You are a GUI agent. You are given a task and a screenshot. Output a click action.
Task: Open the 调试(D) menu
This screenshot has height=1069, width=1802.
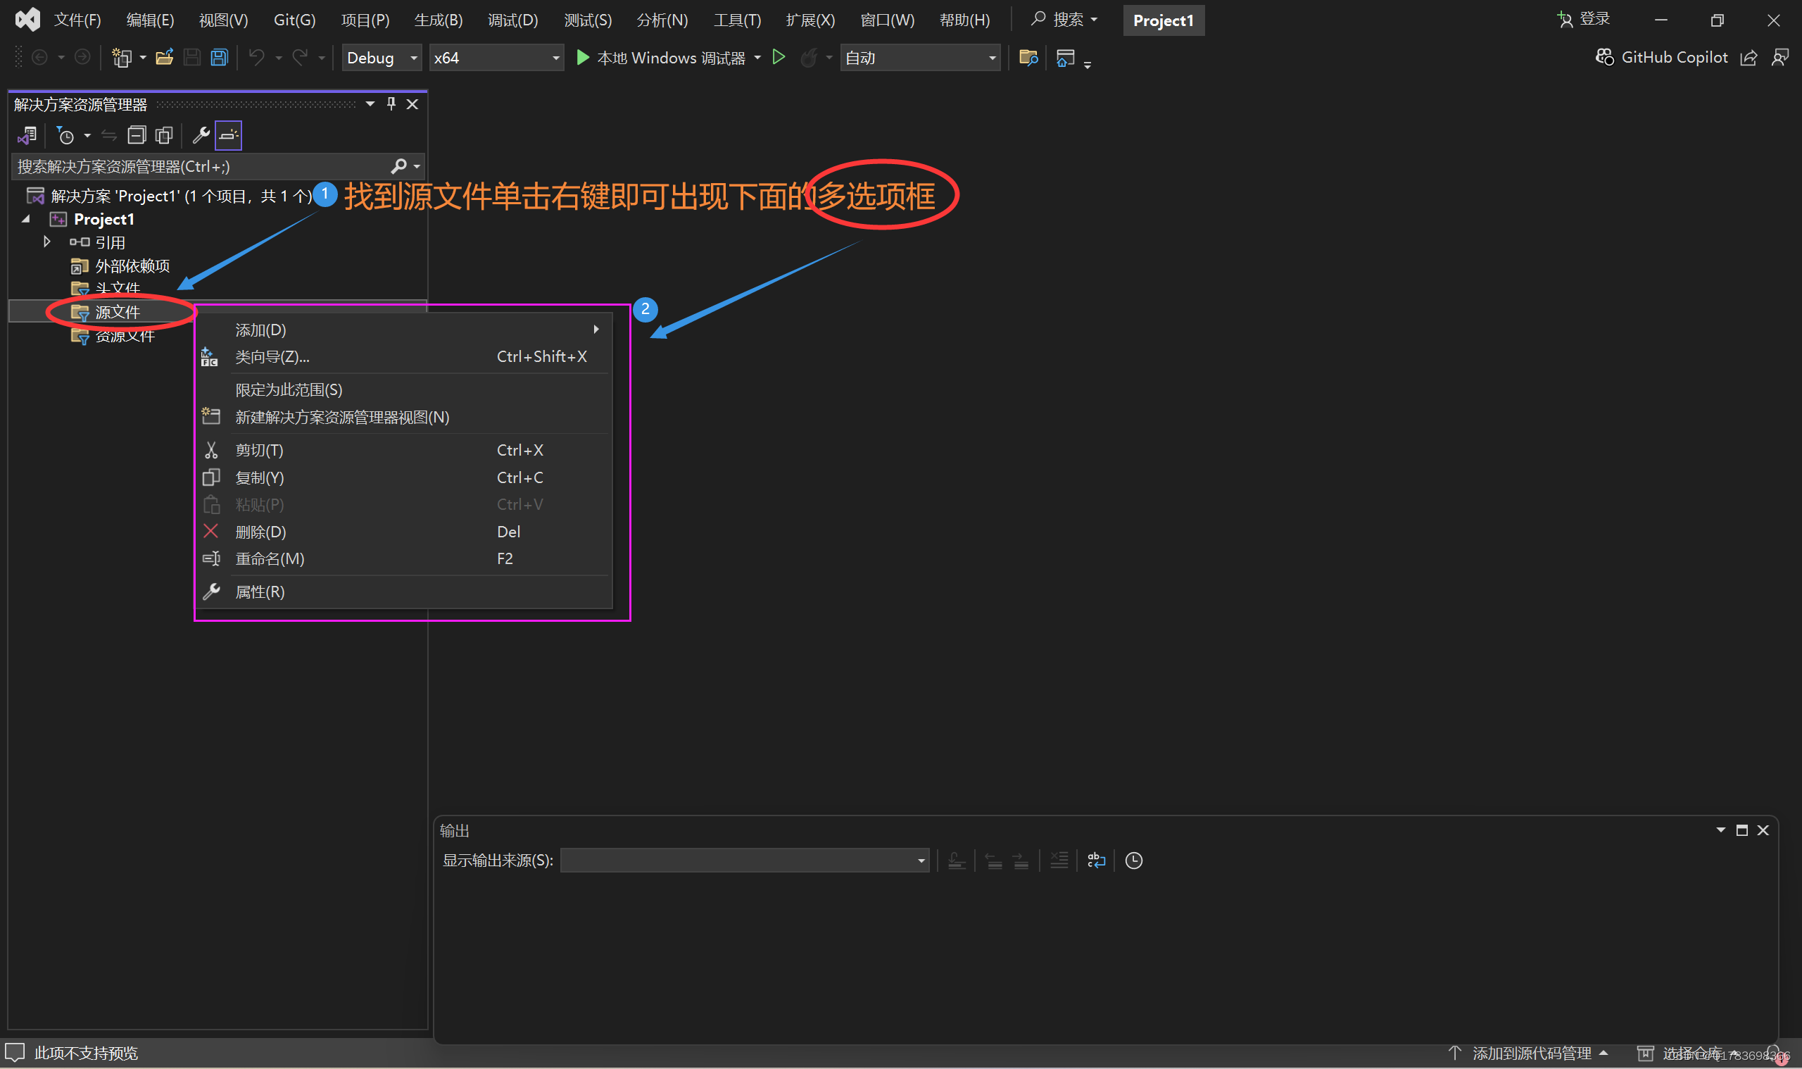click(512, 20)
